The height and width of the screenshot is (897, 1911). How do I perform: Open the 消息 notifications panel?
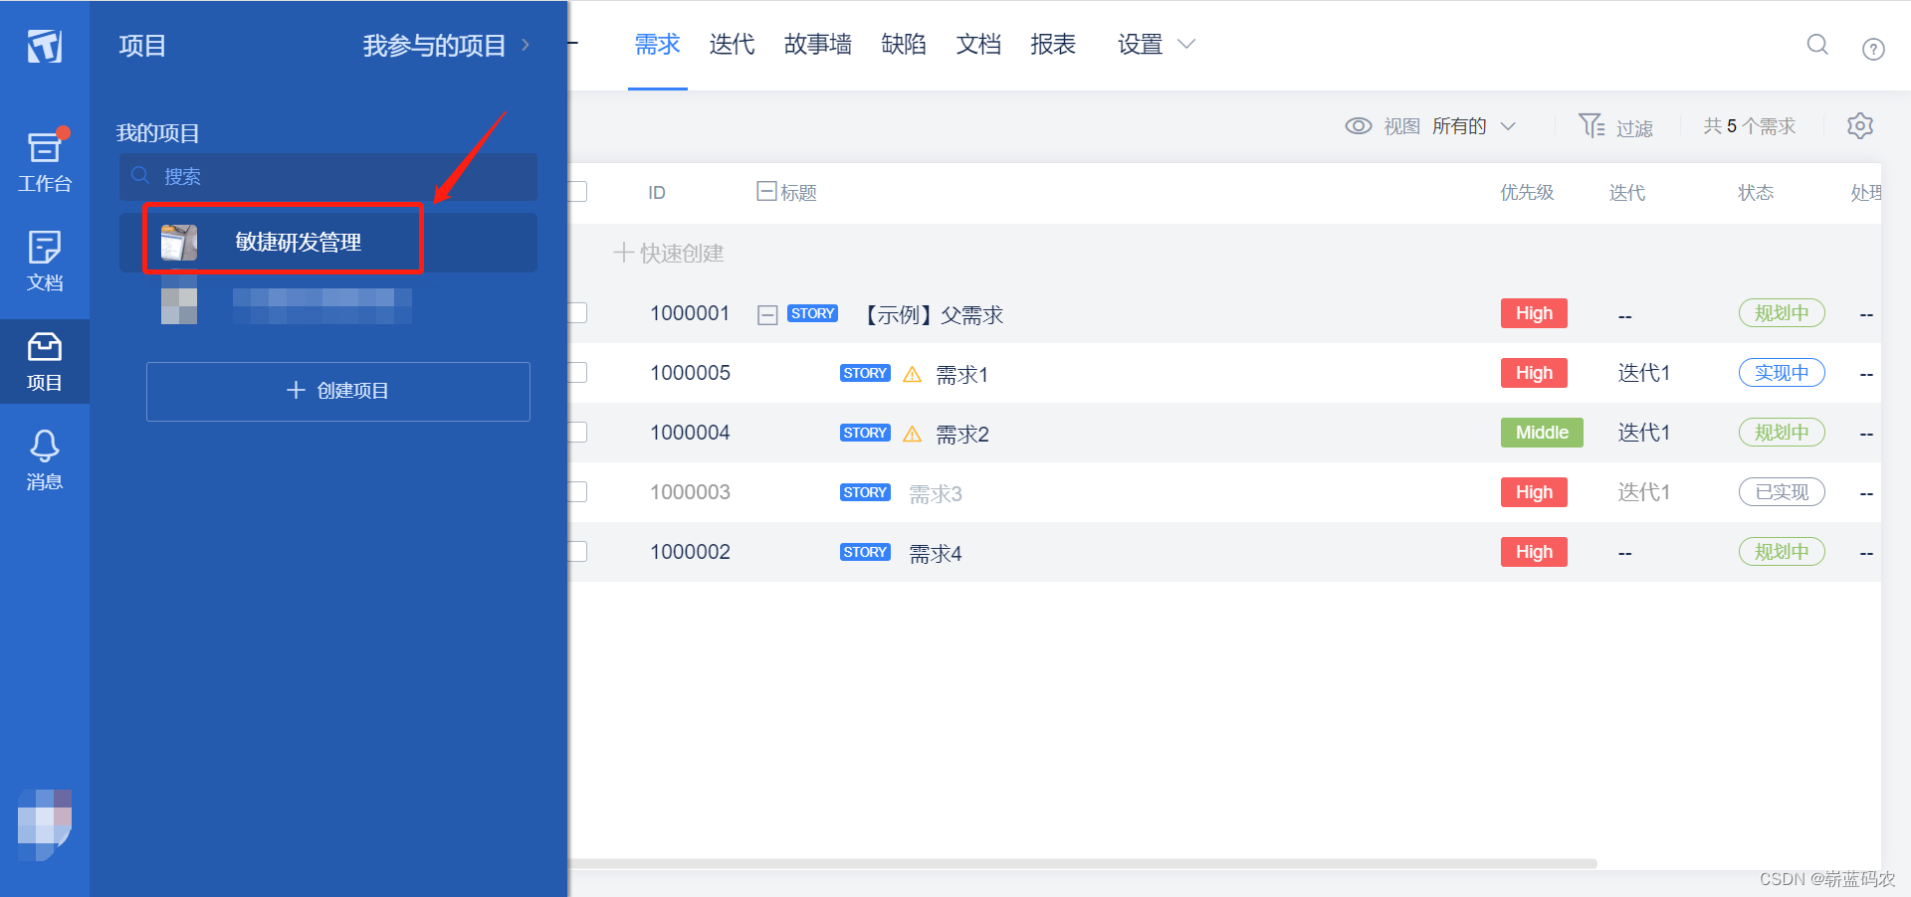[44, 457]
